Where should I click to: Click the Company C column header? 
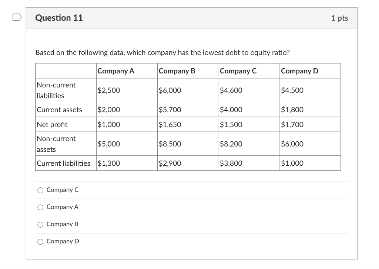pos(238,70)
